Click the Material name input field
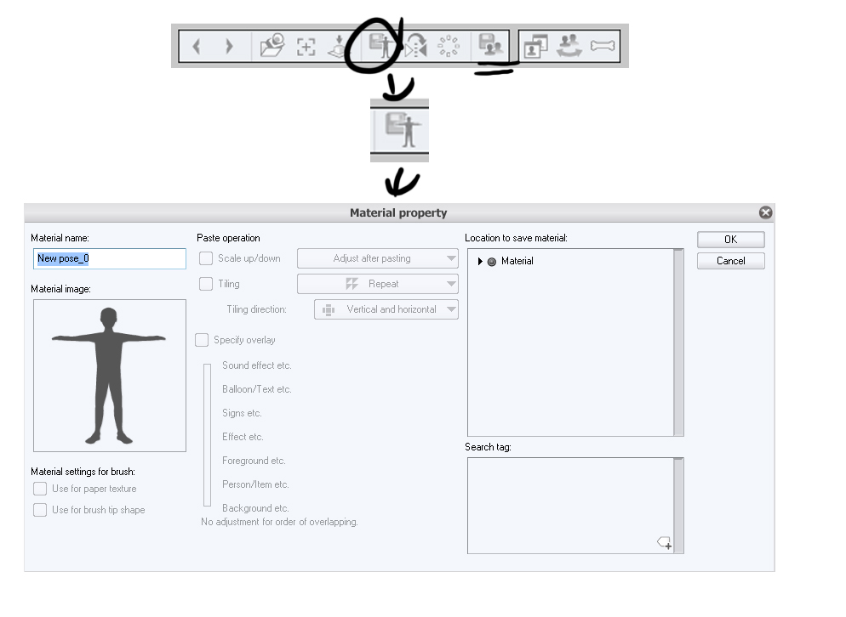Image resolution: width=846 pixels, height=617 pixels. click(110, 258)
